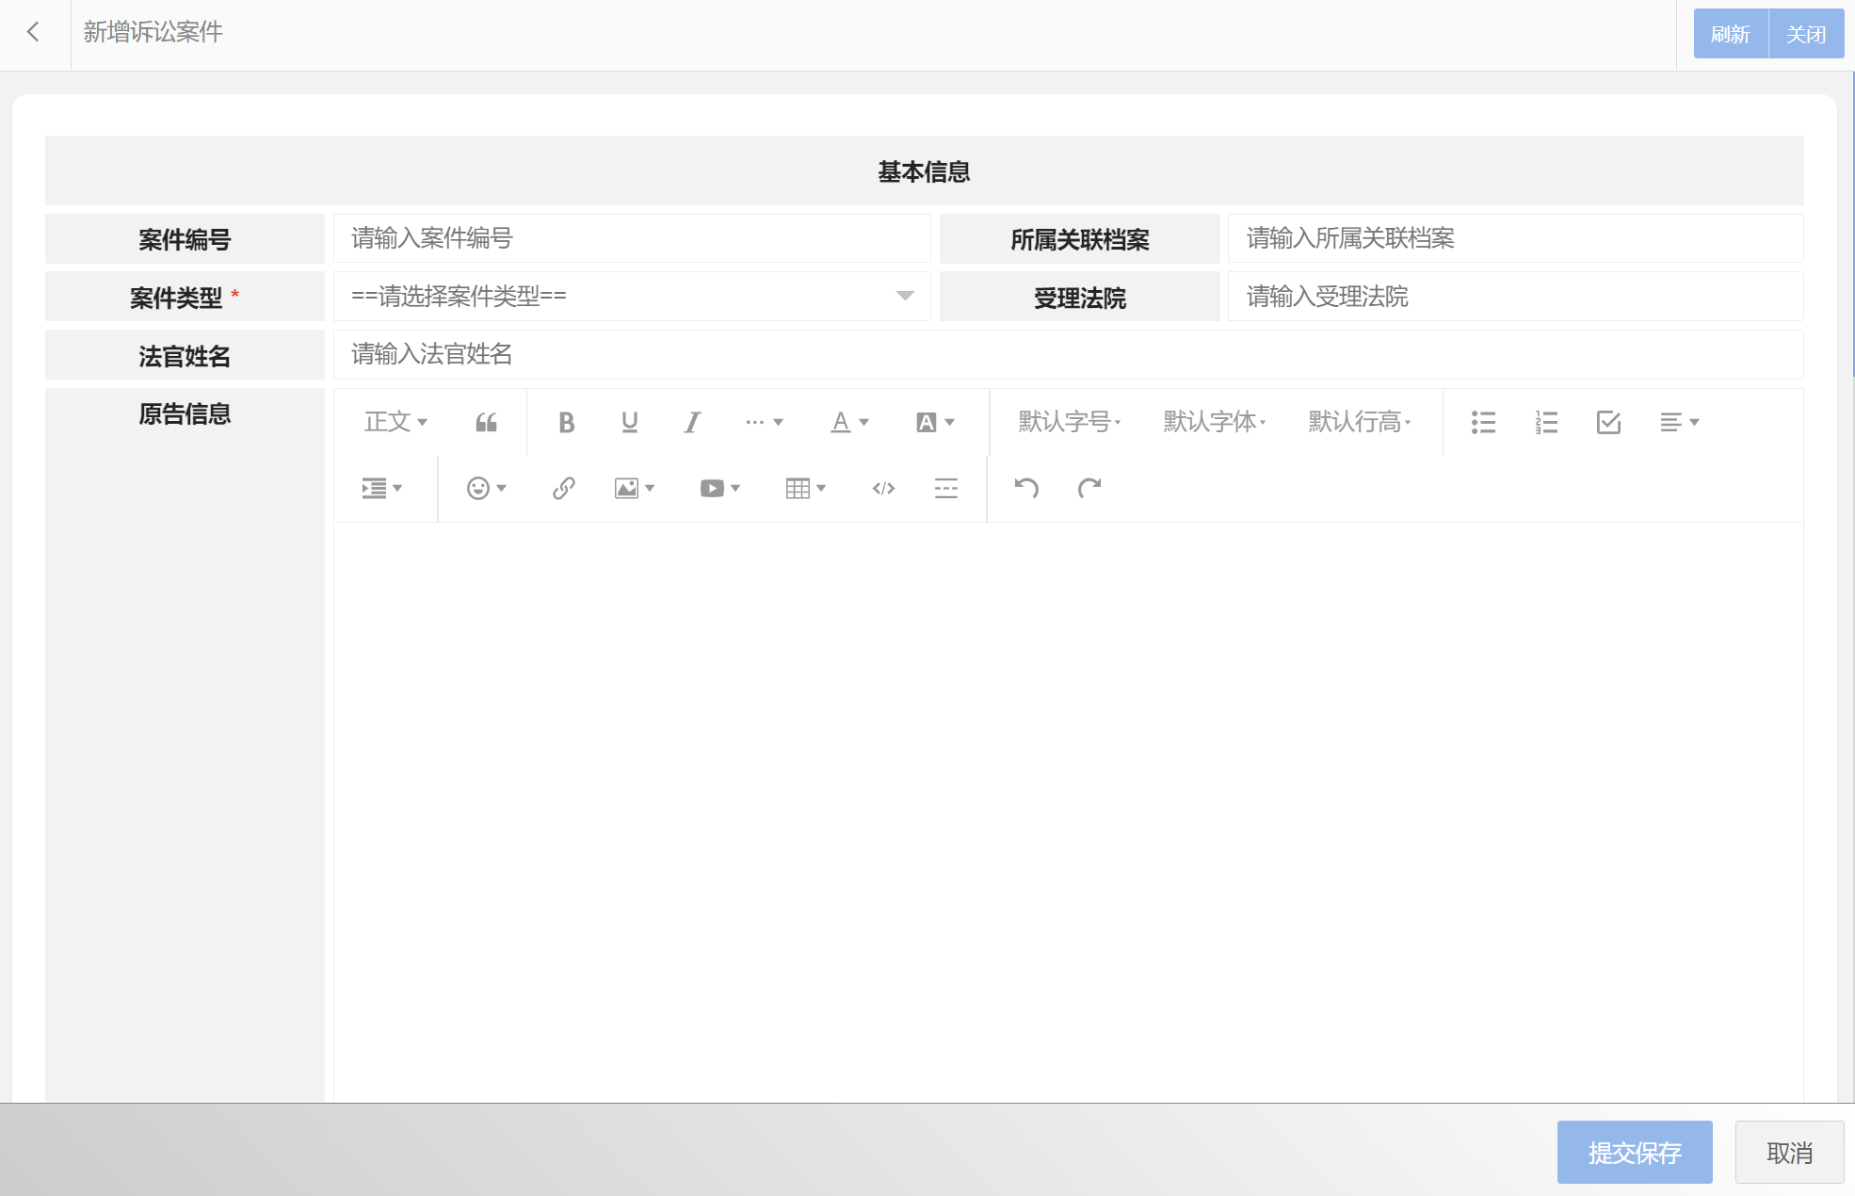
Task: Open the 默认字体 font family menu
Action: point(1214,422)
